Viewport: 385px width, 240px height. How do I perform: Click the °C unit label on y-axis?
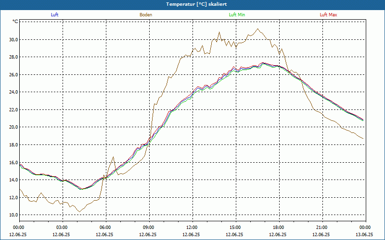click(15, 22)
